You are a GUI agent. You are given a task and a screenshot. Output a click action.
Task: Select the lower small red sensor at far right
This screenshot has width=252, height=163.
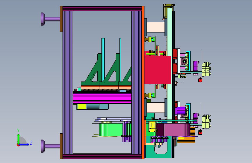tap(200, 132)
